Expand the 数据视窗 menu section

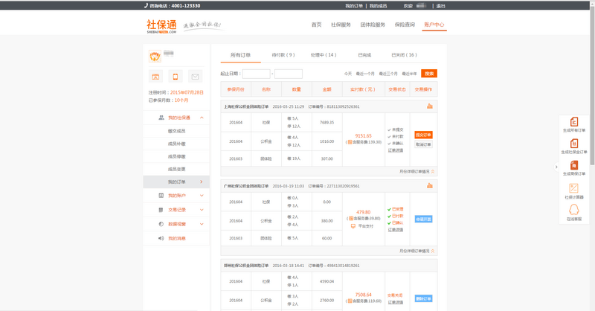tap(202, 224)
